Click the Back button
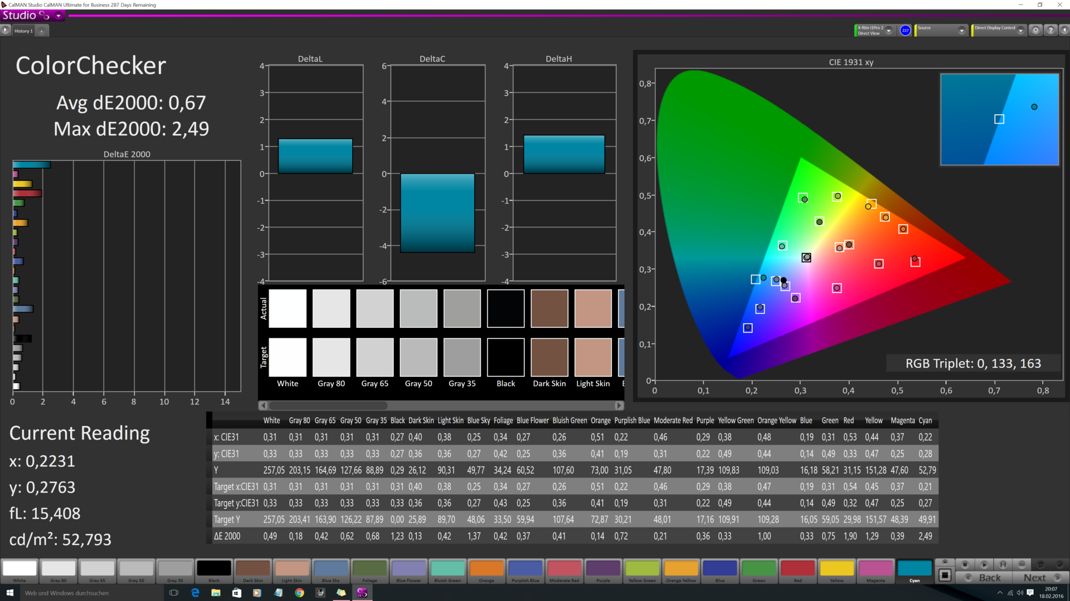The image size is (1070, 601). pyautogui.click(x=984, y=578)
